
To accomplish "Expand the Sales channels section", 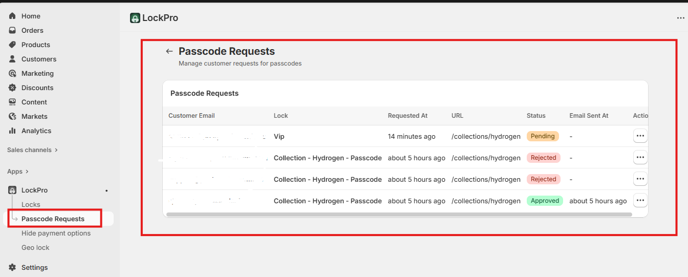I will pyautogui.click(x=32, y=150).
